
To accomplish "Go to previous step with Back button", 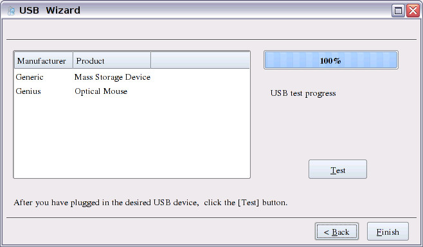I will pos(337,232).
